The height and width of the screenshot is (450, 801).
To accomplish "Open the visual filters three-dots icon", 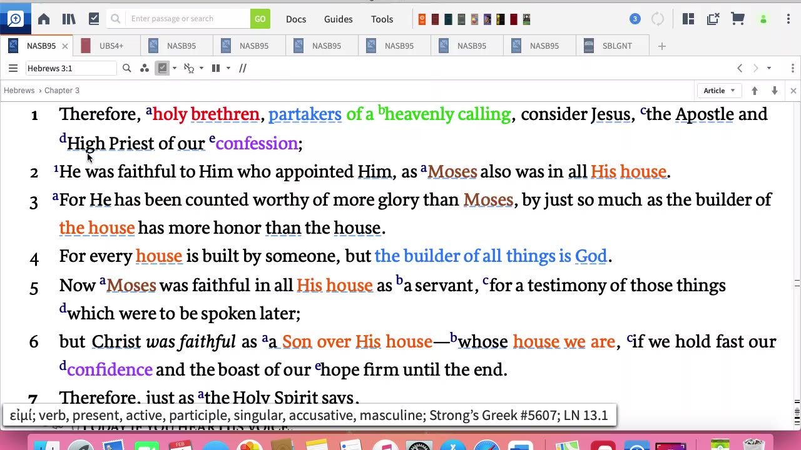I will [144, 68].
